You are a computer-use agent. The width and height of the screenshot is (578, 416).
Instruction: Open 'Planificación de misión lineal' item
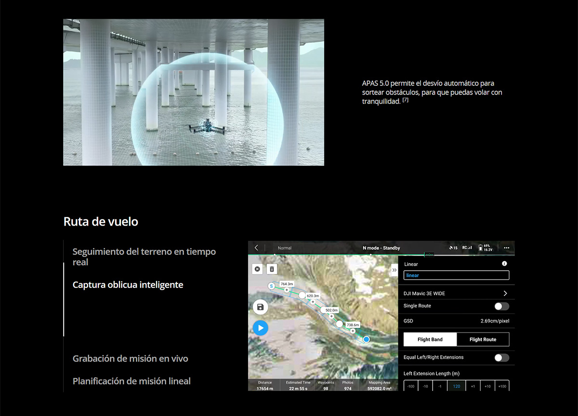coord(131,381)
